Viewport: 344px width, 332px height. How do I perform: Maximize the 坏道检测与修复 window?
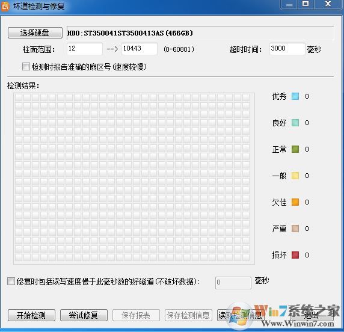click(x=306, y=4)
